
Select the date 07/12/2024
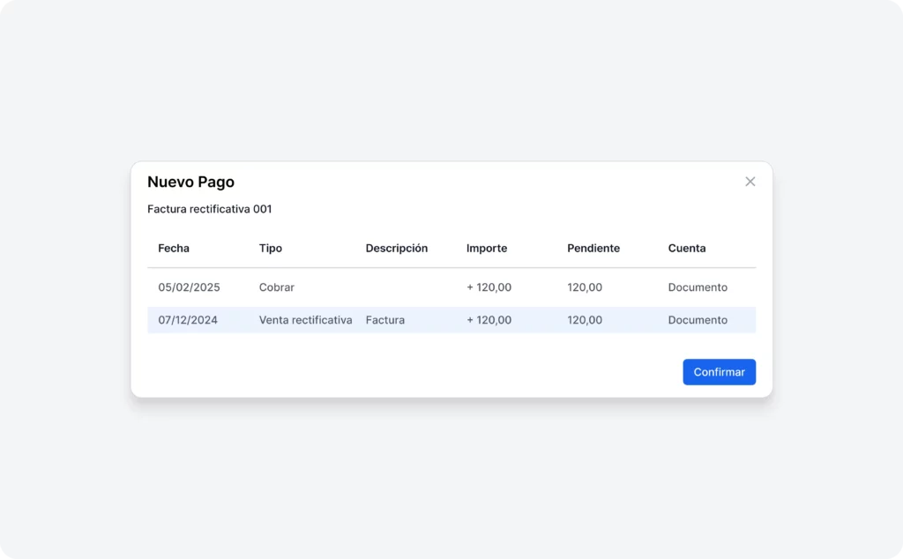pyautogui.click(x=188, y=320)
